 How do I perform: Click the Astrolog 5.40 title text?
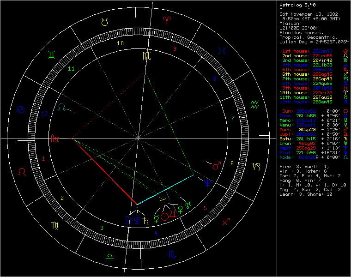[x=298, y=5]
